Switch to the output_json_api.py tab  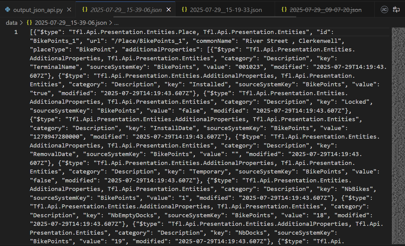(x=38, y=10)
